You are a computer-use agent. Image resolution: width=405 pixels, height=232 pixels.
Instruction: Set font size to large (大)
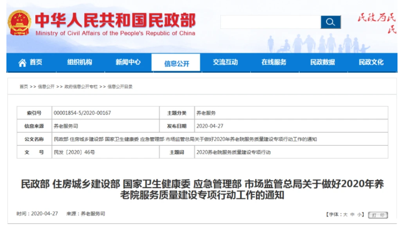tap(346, 214)
